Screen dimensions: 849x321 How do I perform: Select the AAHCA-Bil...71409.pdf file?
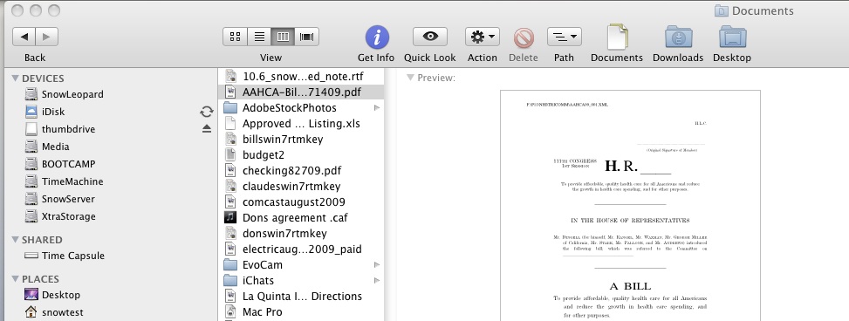(302, 92)
